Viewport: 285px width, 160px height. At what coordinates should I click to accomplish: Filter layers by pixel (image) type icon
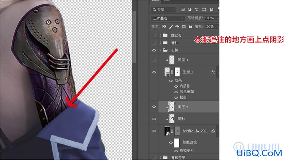(x=182, y=10)
